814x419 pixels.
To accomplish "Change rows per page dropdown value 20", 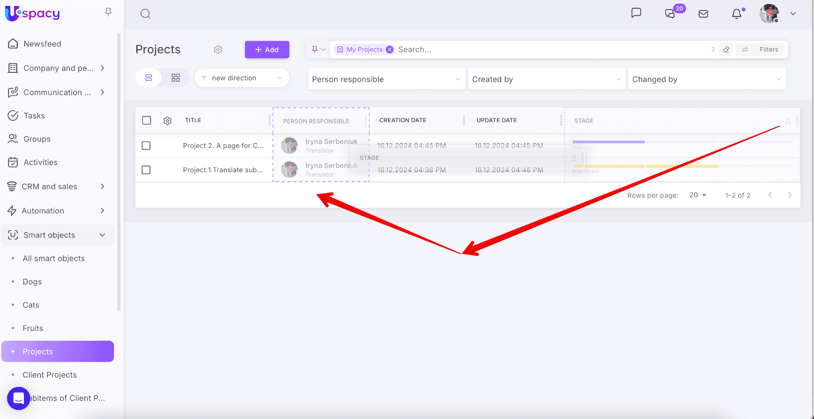I will coord(697,195).
